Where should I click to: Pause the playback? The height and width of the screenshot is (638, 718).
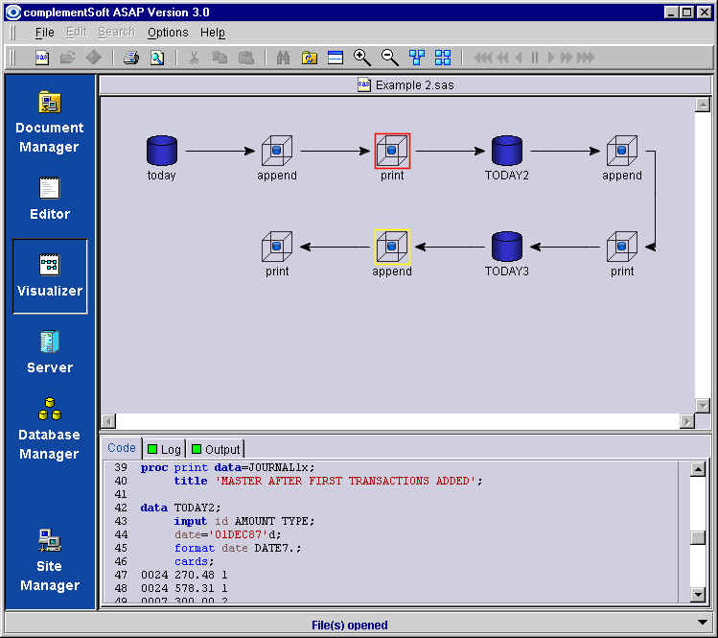coord(534,58)
